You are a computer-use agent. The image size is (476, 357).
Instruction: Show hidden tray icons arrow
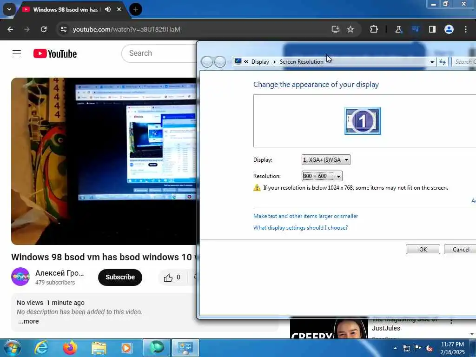[x=395, y=348]
